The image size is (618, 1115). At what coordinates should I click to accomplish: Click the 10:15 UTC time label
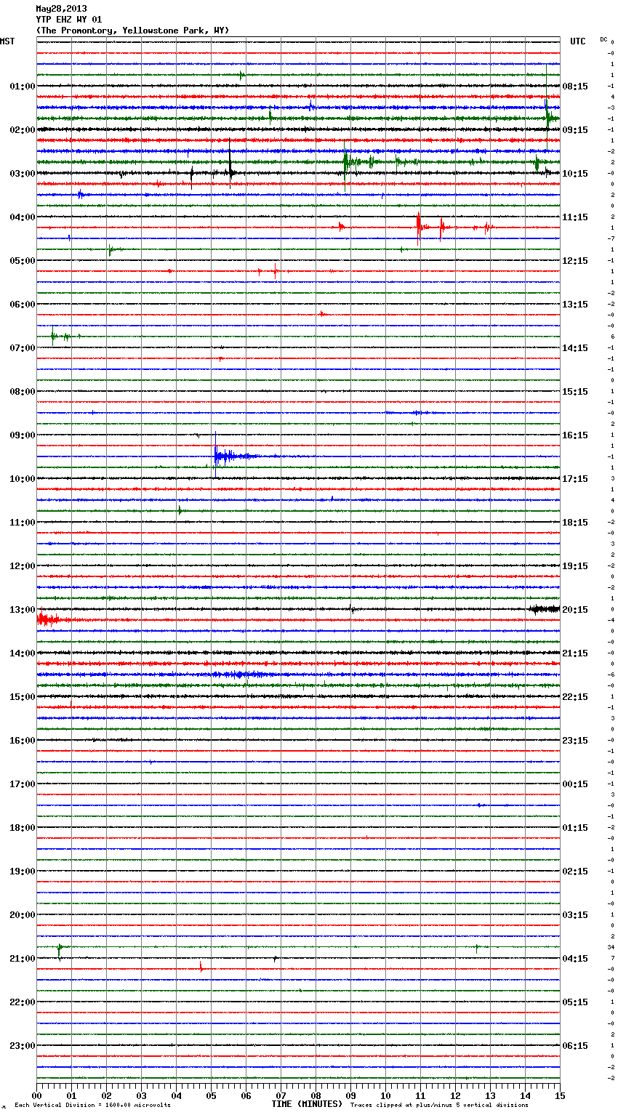click(x=575, y=174)
